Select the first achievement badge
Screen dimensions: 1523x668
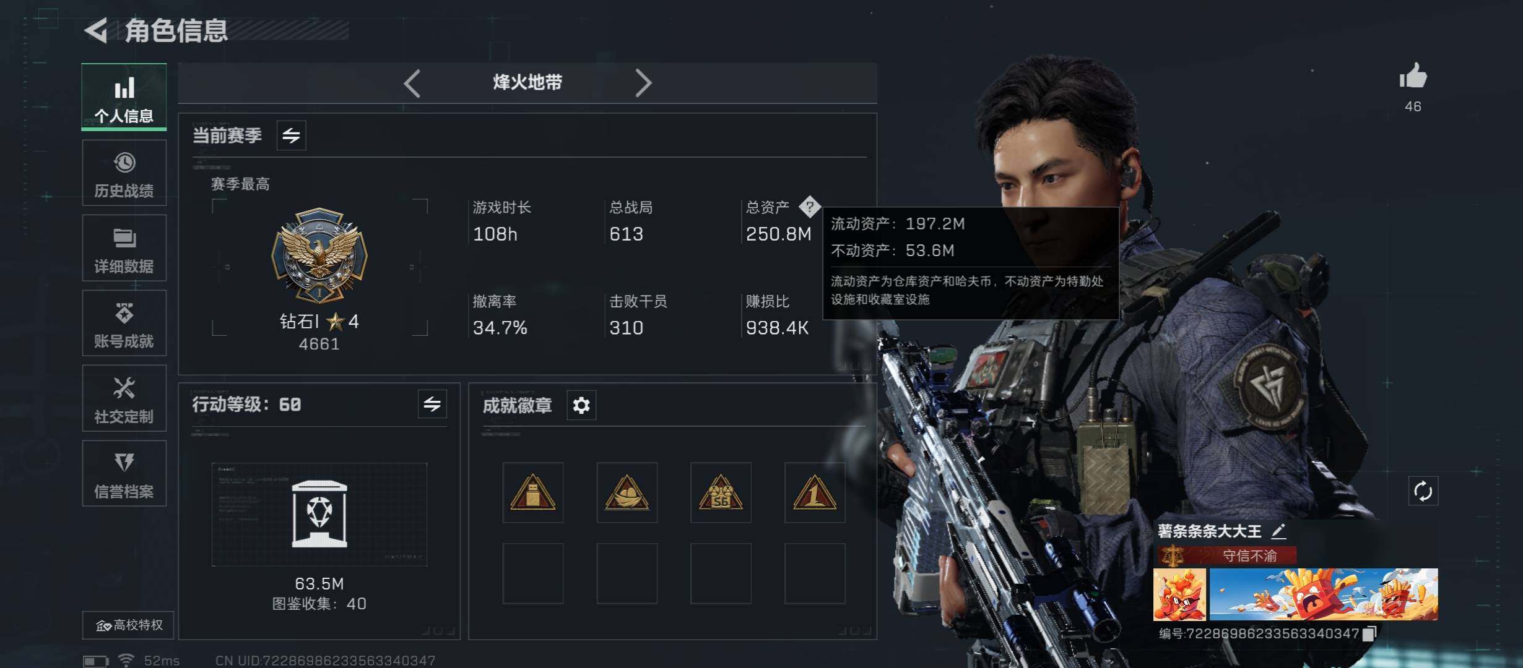point(532,492)
